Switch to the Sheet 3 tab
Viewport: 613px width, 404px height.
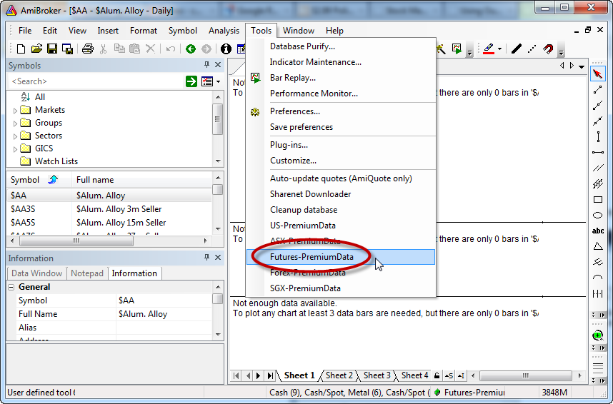pyautogui.click(x=377, y=375)
